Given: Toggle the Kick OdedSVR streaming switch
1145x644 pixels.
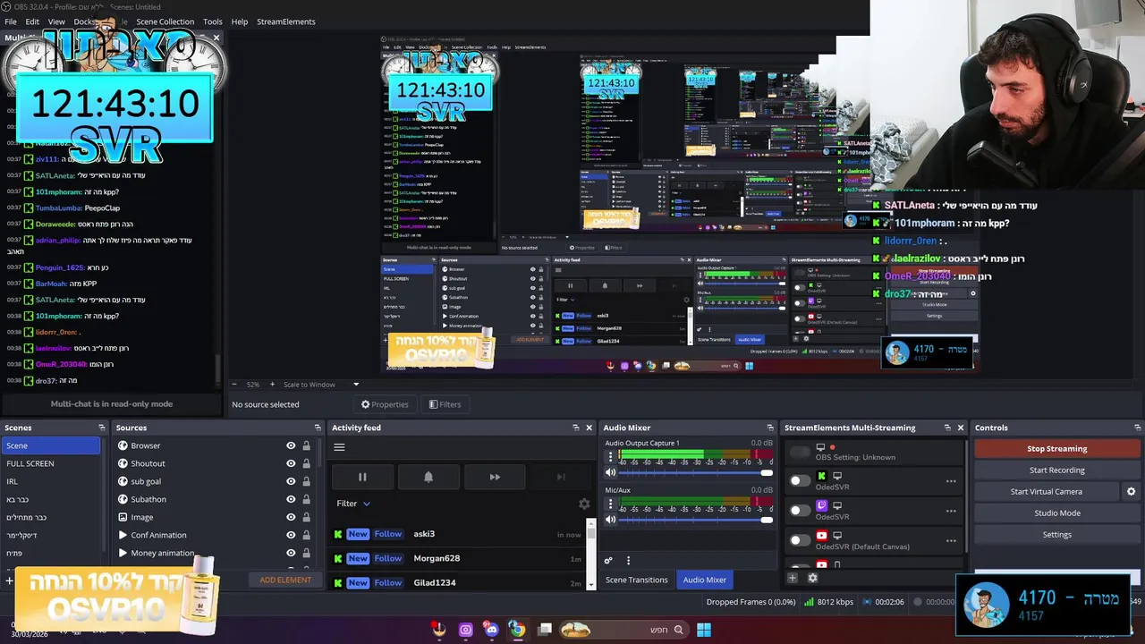Looking at the screenshot, I should [x=800, y=481].
